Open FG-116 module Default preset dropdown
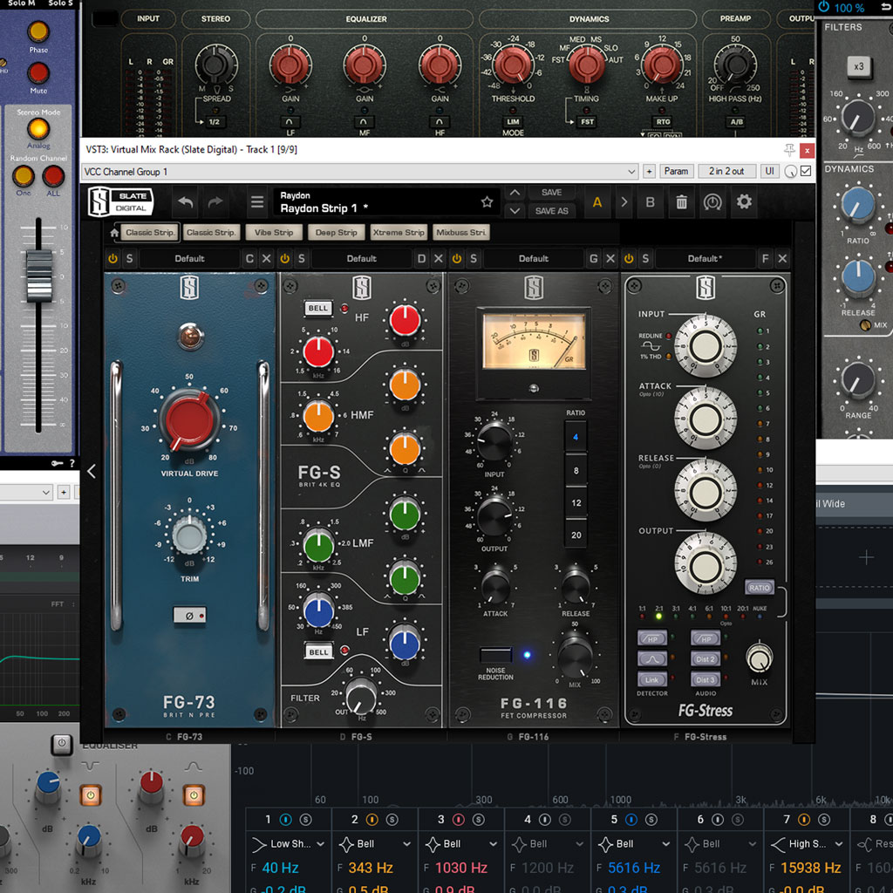893x893 pixels. (534, 258)
